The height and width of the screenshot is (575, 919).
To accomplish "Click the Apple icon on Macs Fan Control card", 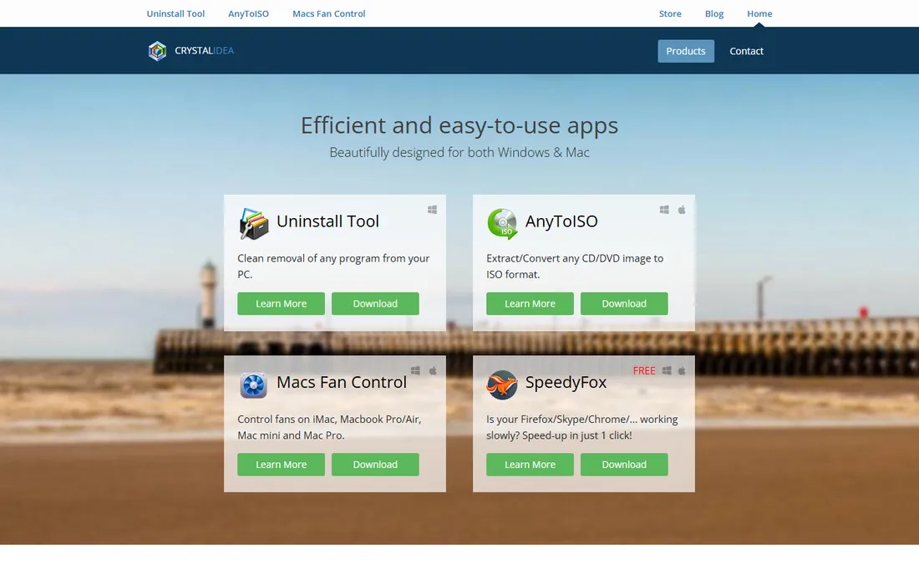I will 433,370.
